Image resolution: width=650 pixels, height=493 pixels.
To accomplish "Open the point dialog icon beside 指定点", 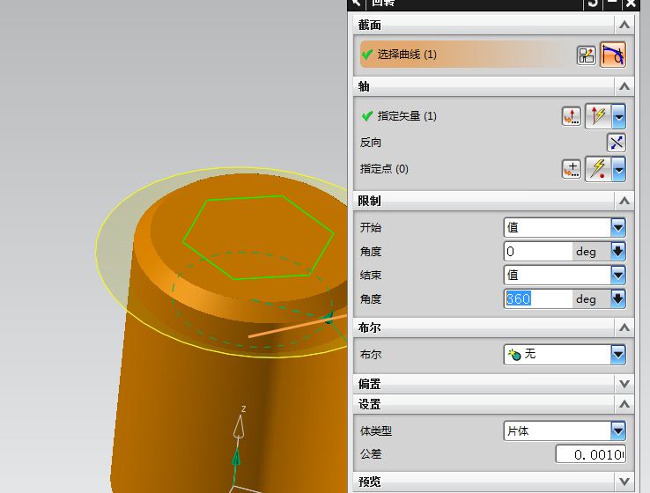I will click(572, 169).
